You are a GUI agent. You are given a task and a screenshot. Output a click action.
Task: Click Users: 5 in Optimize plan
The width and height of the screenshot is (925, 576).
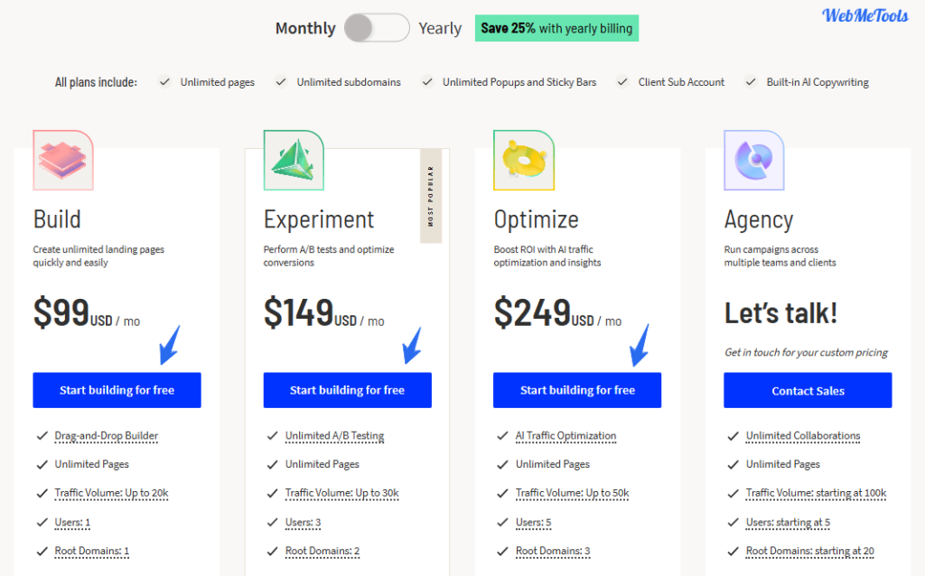tap(533, 523)
